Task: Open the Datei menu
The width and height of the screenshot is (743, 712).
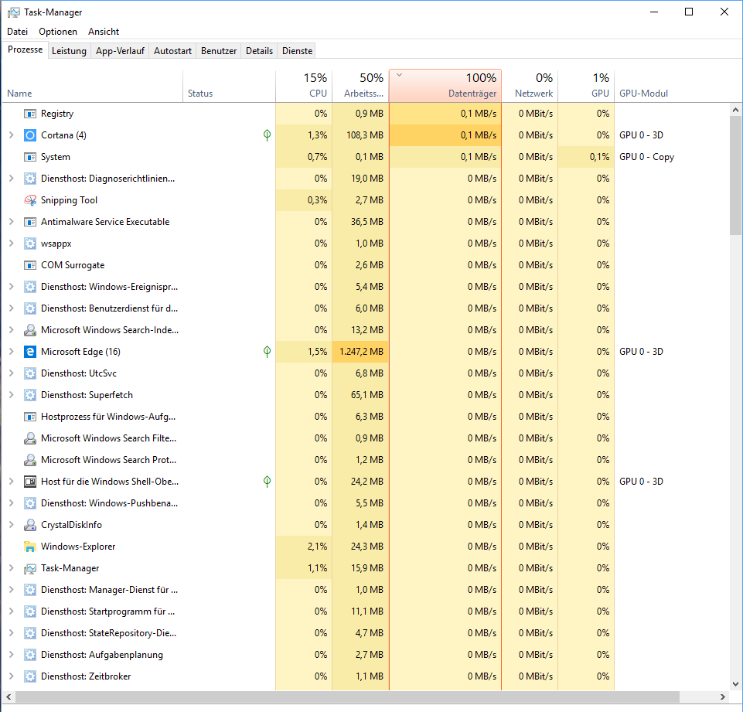Action: (17, 32)
